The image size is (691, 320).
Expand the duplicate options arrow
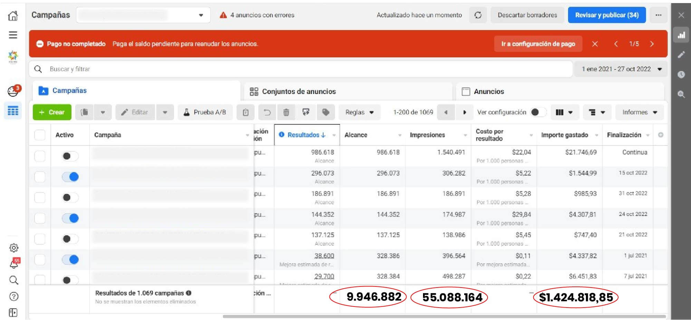coord(103,112)
